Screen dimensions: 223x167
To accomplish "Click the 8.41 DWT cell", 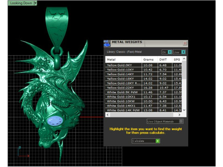I will pos(165,110).
